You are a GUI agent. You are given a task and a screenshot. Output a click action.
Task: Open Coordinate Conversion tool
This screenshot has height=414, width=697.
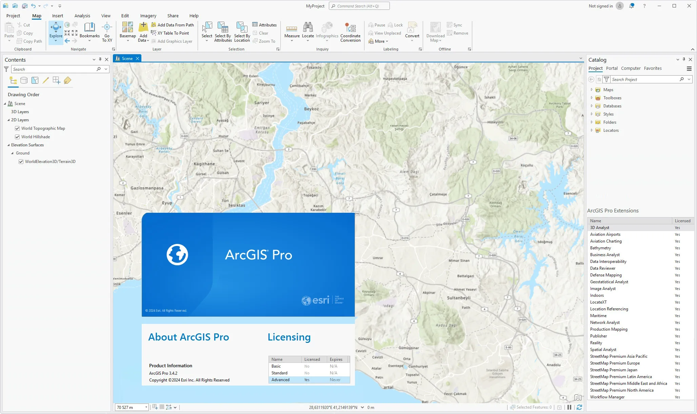pyautogui.click(x=351, y=32)
